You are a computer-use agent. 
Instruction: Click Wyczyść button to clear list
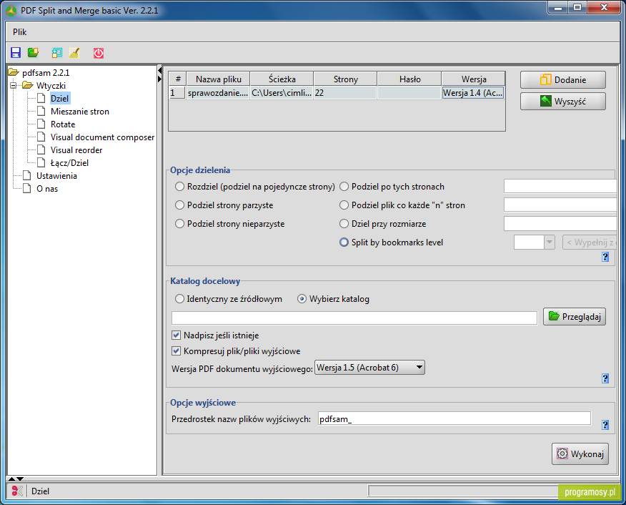click(563, 102)
